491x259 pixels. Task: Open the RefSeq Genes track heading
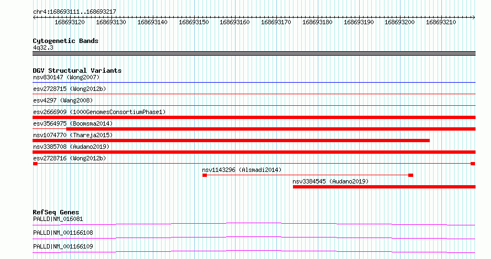(x=56, y=212)
